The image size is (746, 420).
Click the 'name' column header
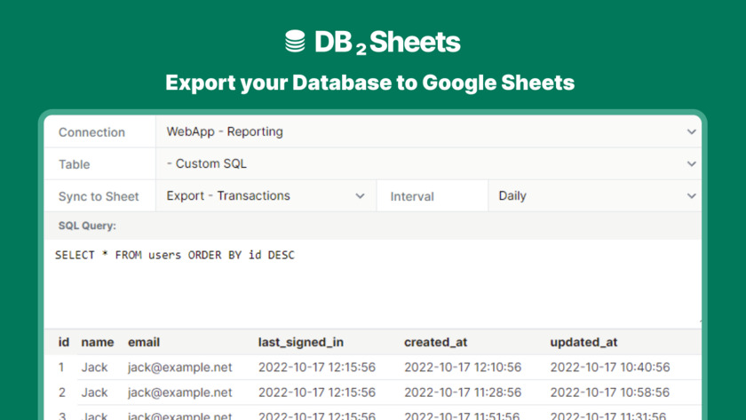tap(98, 342)
